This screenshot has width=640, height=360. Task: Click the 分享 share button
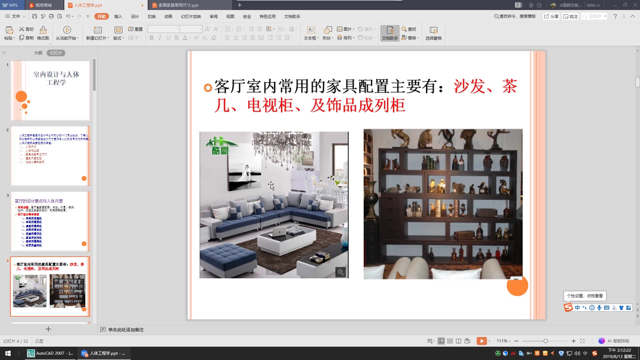click(551, 16)
